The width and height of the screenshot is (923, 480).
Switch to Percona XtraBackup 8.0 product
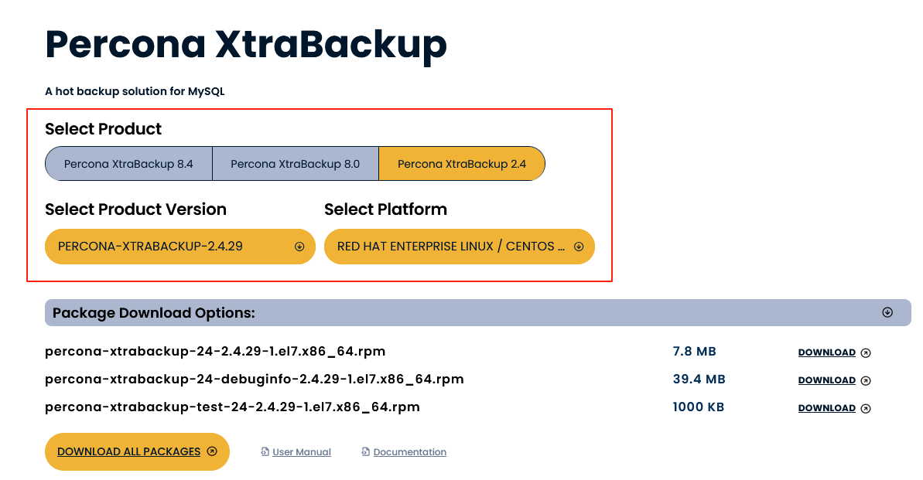[x=295, y=164]
